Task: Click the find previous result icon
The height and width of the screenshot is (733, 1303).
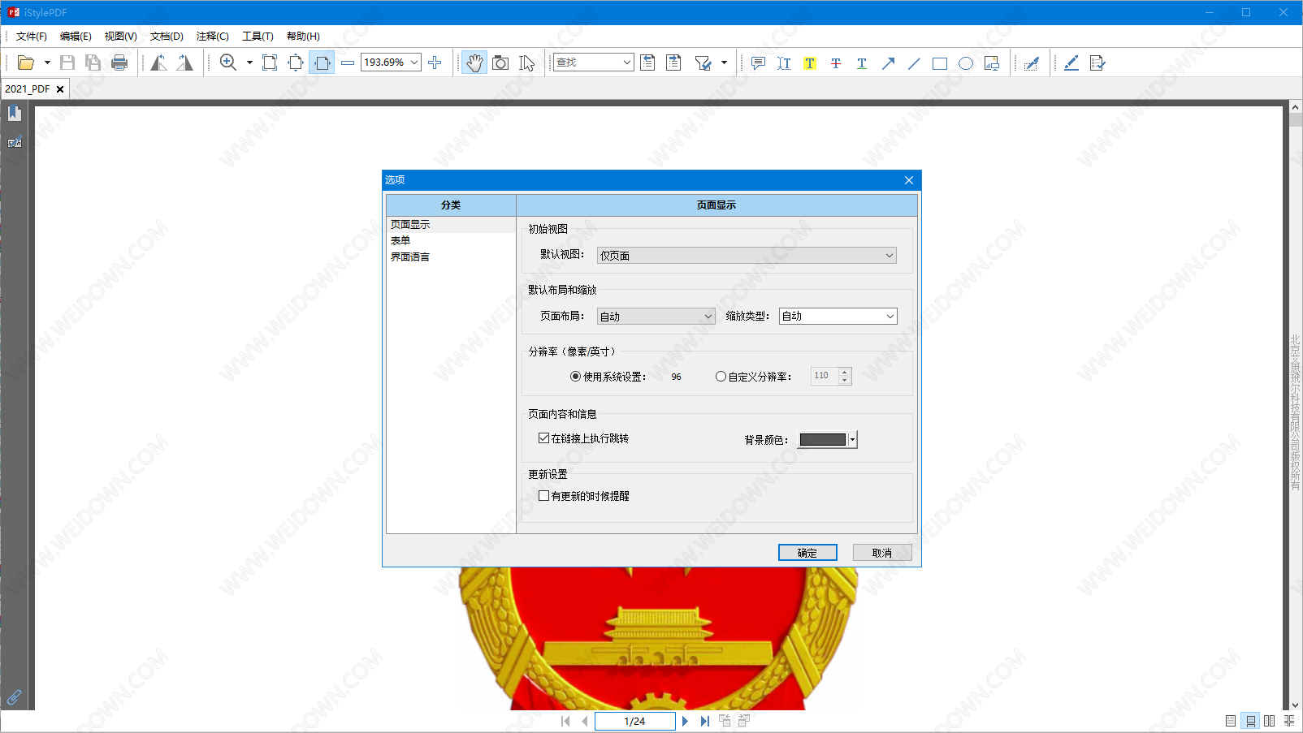Action: click(x=647, y=63)
